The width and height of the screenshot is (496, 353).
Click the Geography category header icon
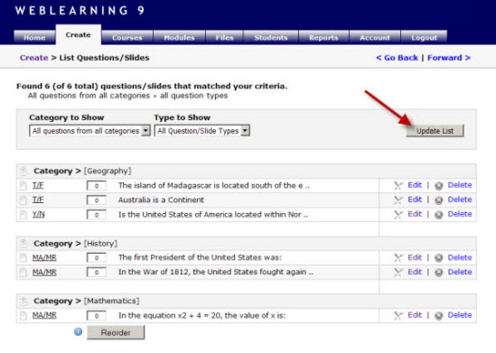[x=23, y=171]
